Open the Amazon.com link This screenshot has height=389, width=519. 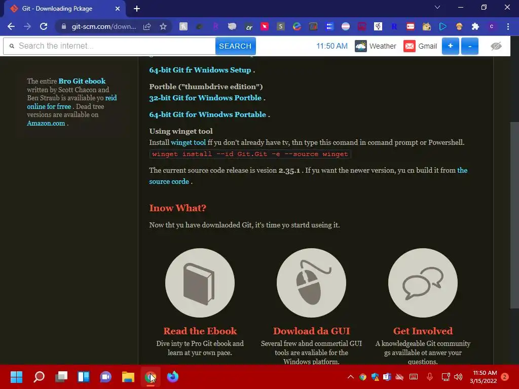[46, 123]
